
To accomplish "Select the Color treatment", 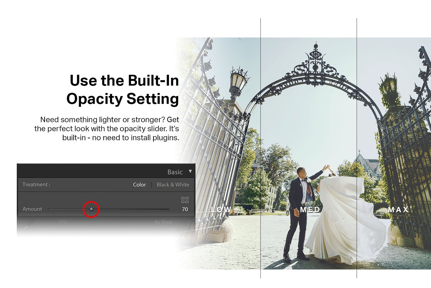I will [139, 185].
